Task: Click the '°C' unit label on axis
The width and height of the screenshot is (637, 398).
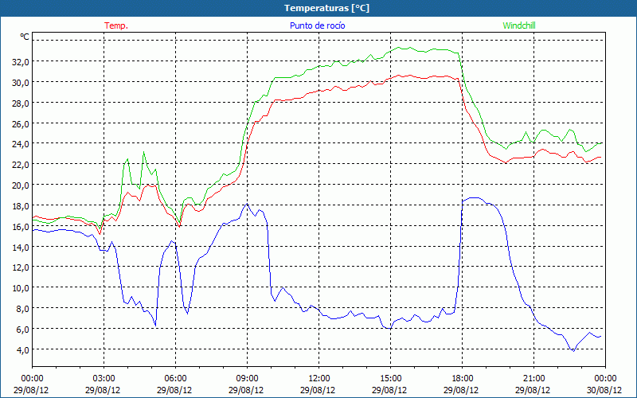Action: tap(25, 37)
